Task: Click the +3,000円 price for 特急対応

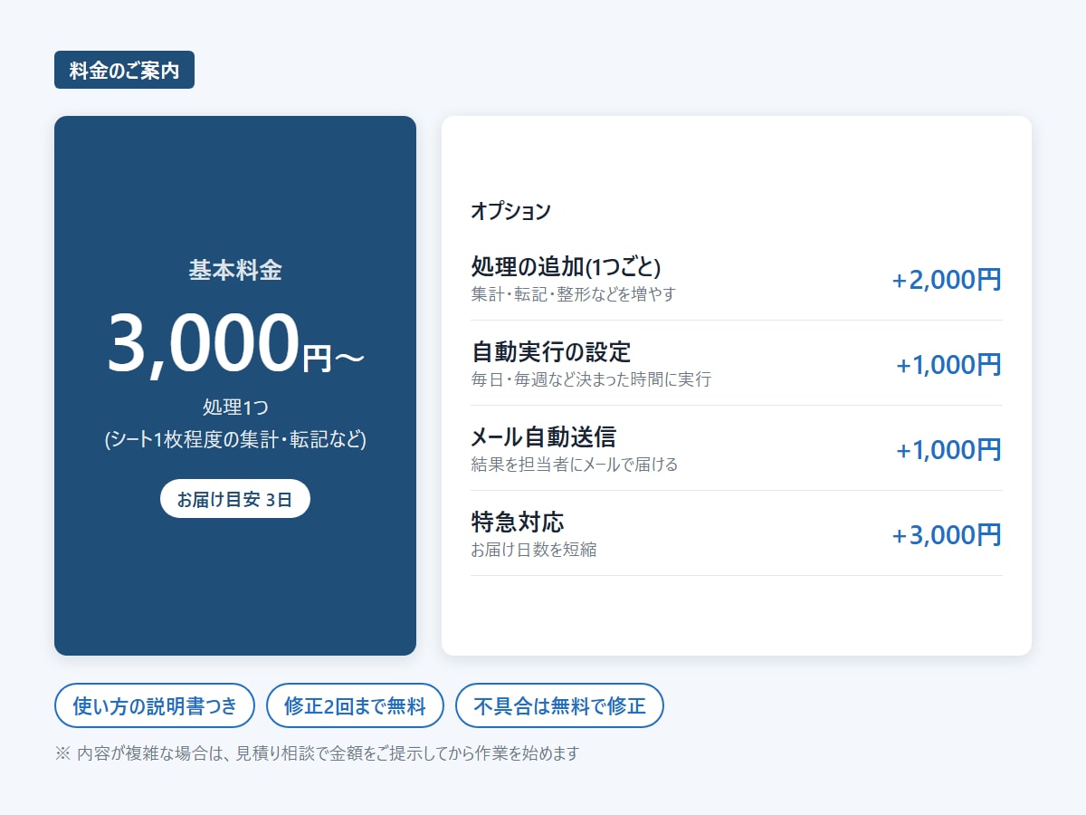Action: tap(947, 535)
